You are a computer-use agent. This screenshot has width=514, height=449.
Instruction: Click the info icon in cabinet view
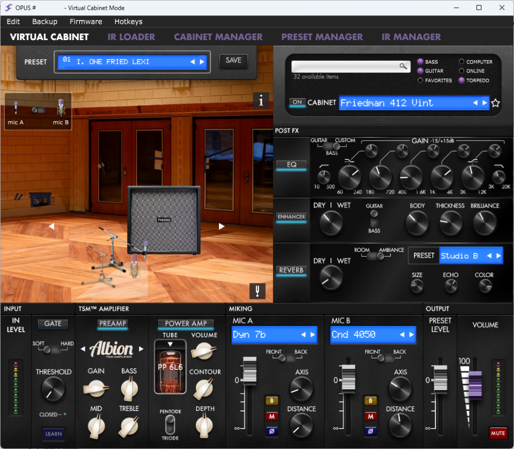click(261, 101)
